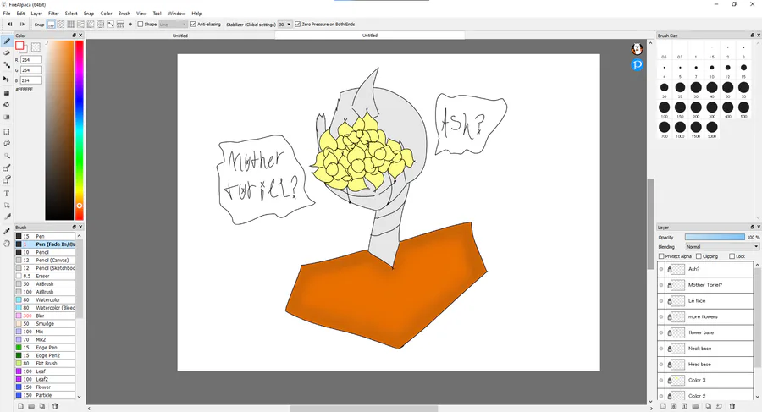
Task: Select the Move tool
Action: pyautogui.click(x=7, y=79)
